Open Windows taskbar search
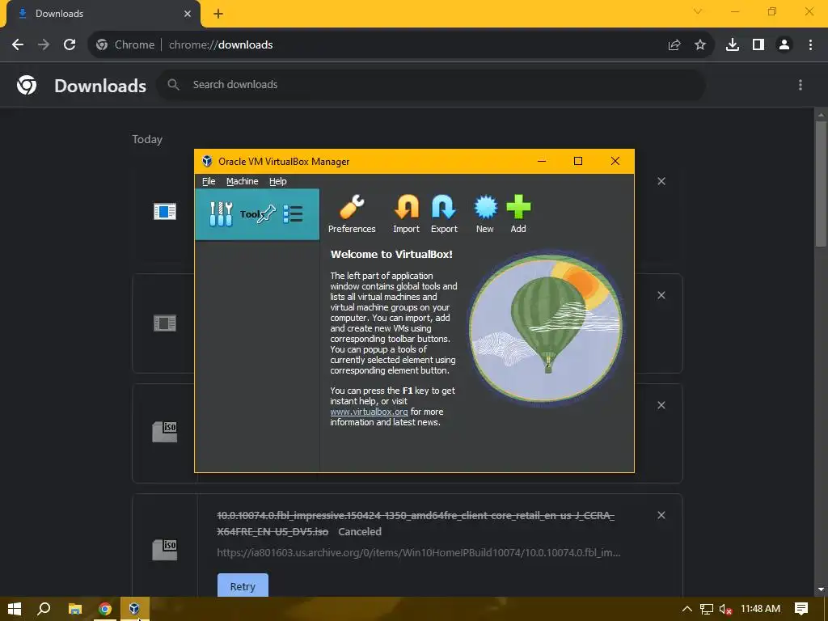 [44, 609]
